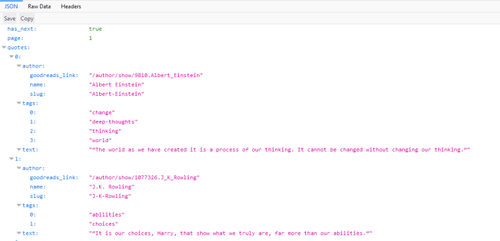This screenshot has width=500, height=241.
Task: Select the tag value "abilities"
Action: click(x=107, y=215)
